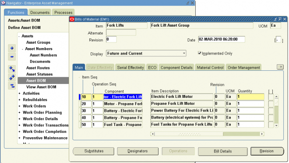Click the Bill Details button
Image resolution: width=289 pixels, height=163 pixels.
(x=222, y=151)
